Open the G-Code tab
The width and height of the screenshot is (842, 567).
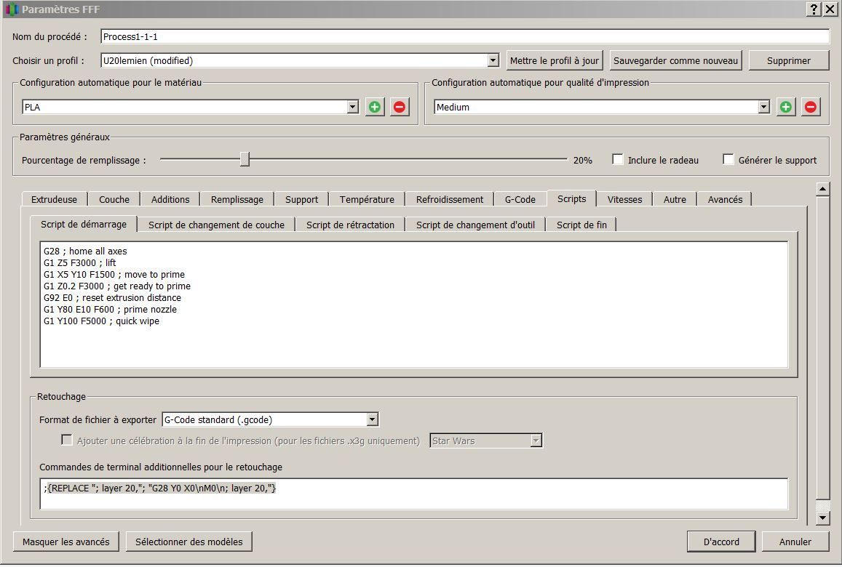pyautogui.click(x=520, y=200)
